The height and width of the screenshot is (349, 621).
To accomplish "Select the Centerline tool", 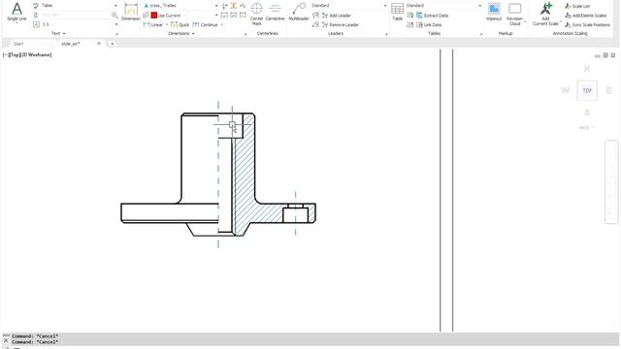I will coord(275,12).
